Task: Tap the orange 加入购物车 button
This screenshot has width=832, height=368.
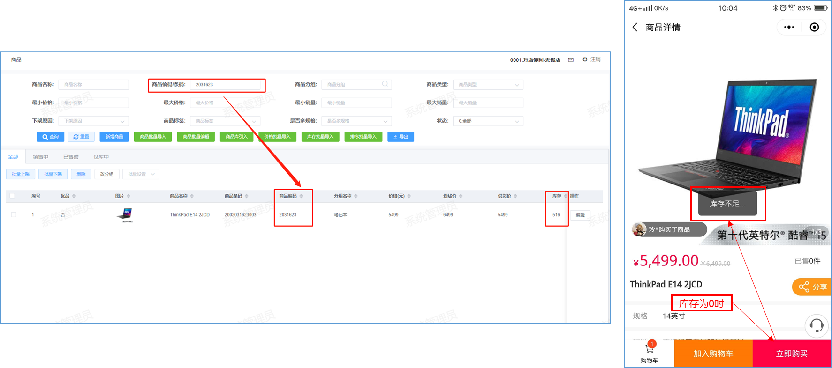Action: point(713,353)
